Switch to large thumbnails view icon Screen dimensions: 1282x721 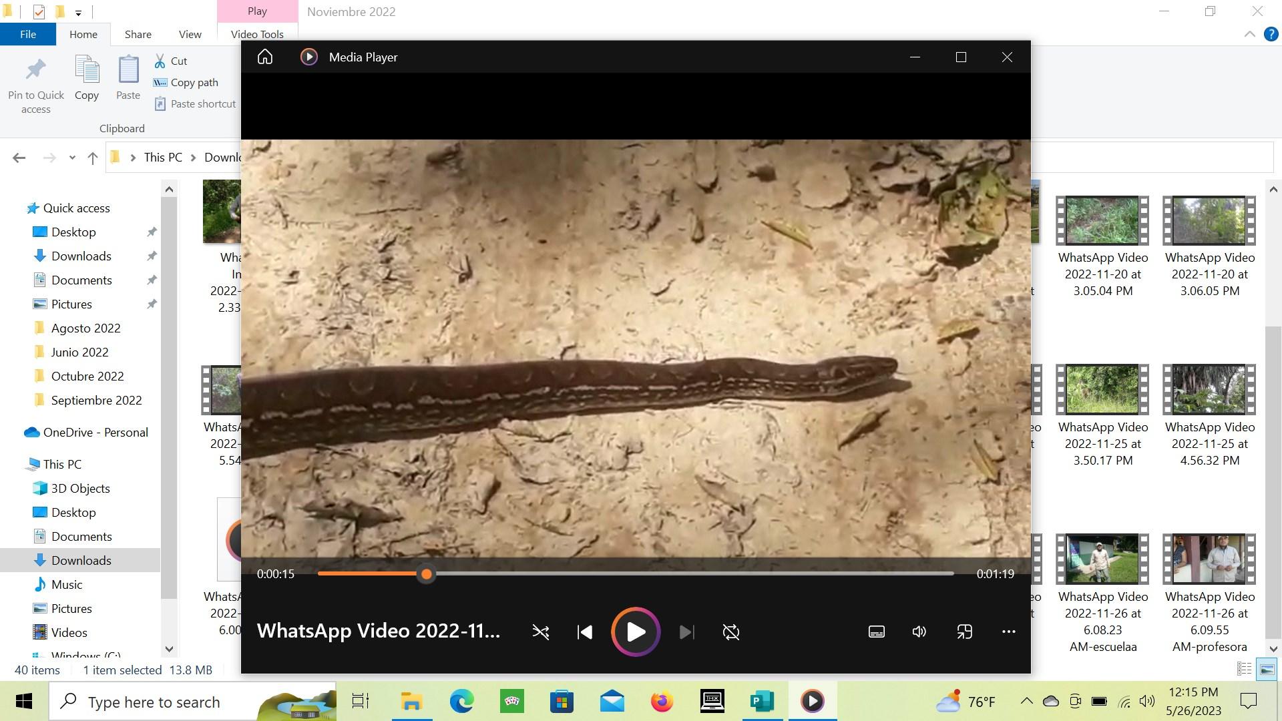tap(1267, 669)
